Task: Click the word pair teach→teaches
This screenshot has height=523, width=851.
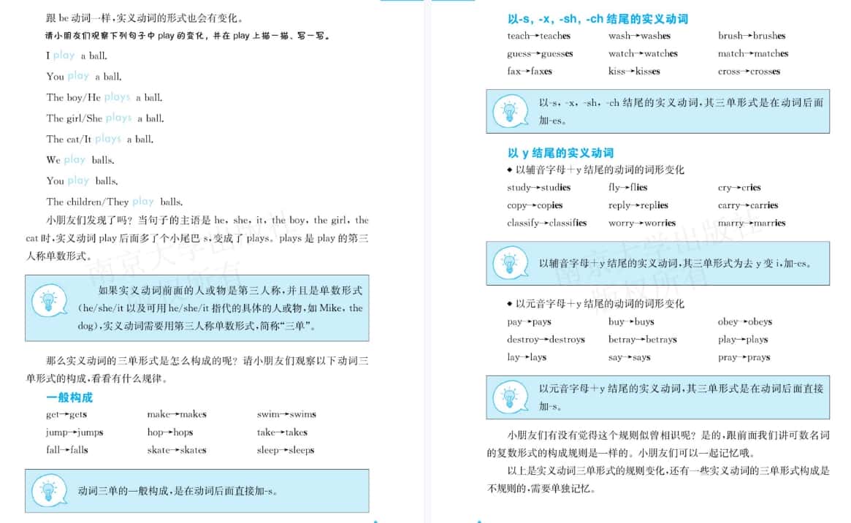Action: pyautogui.click(x=539, y=36)
